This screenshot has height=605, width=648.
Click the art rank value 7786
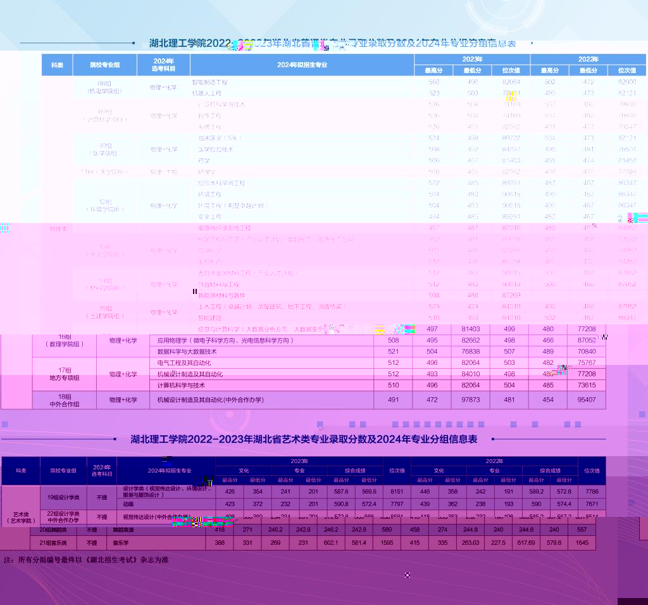[592, 492]
